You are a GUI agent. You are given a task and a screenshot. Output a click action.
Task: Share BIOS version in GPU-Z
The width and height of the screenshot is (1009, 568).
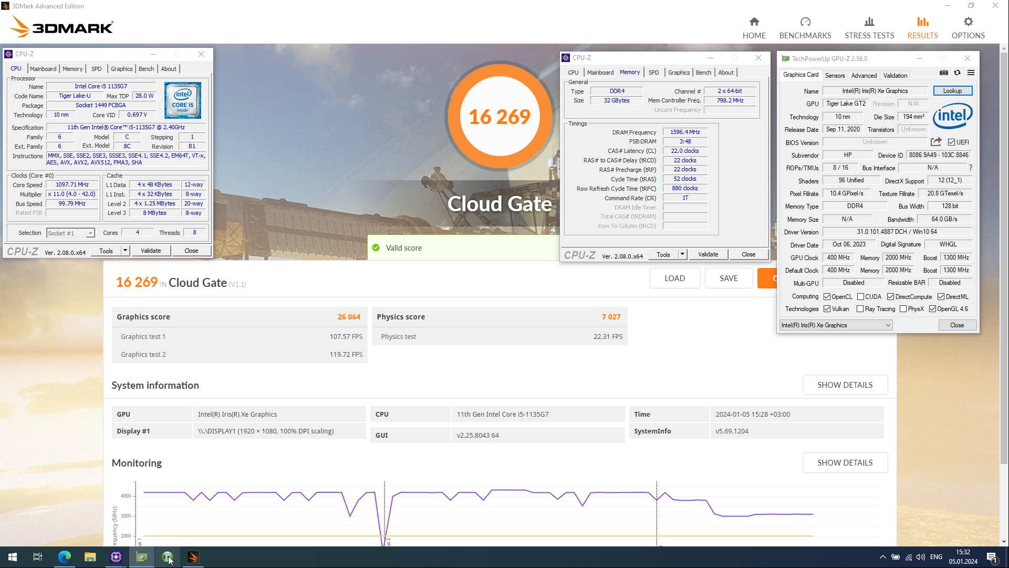pyautogui.click(x=936, y=142)
